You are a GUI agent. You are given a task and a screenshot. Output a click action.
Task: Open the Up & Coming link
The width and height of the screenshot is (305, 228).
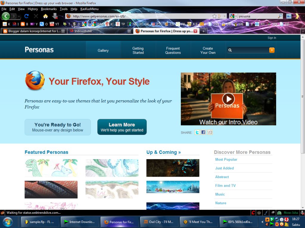164,152
